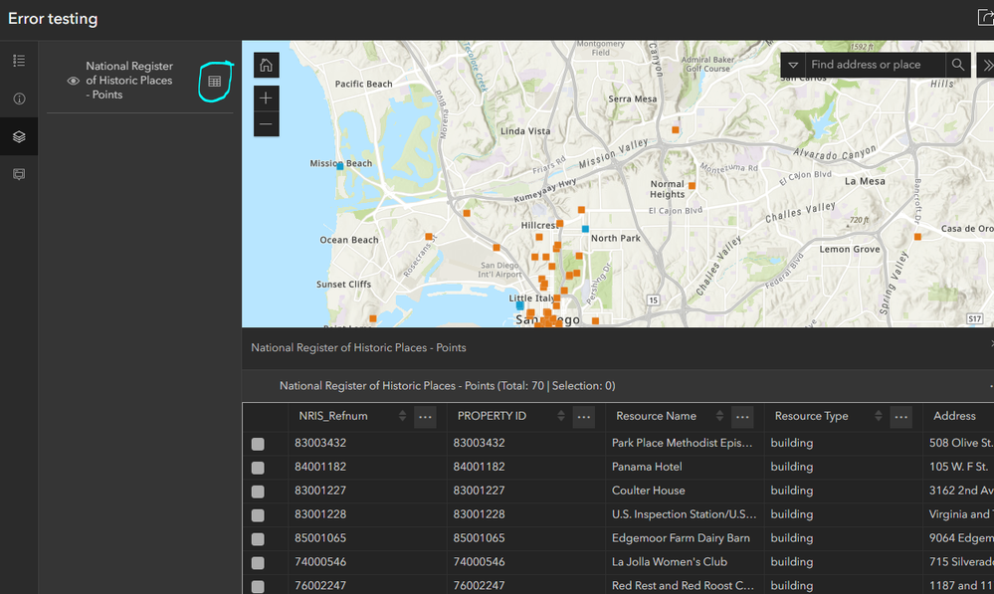This screenshot has height=594, width=994.
Task: Open Resource Name column options menu
Action: (x=742, y=417)
